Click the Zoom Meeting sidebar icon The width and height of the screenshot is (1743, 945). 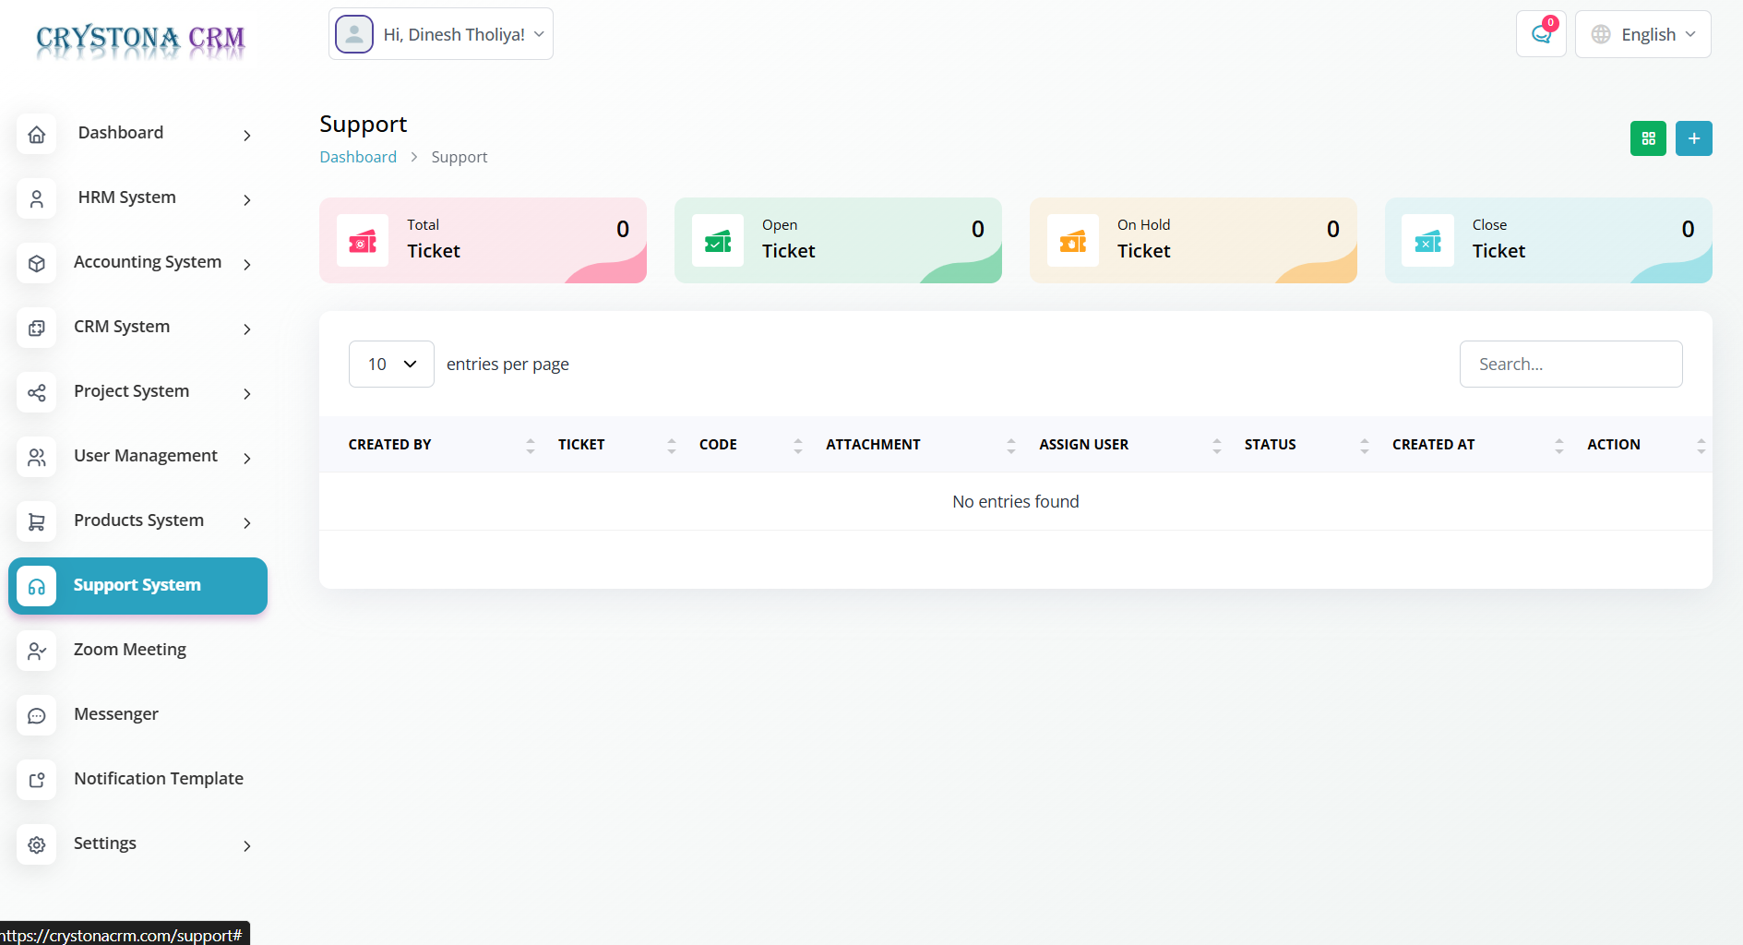(x=37, y=651)
